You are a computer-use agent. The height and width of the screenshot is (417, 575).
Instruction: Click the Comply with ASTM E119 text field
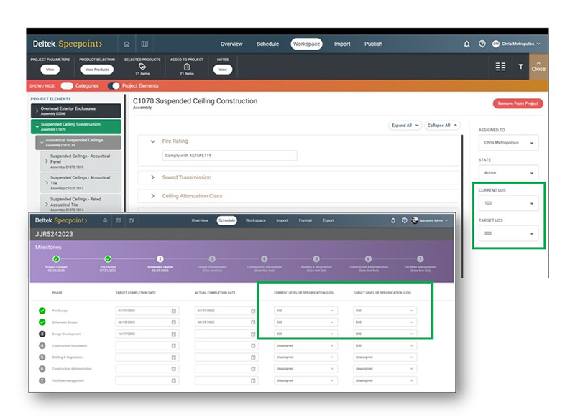[230, 156]
